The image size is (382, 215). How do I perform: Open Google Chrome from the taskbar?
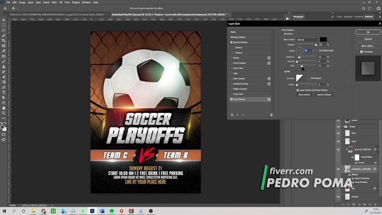point(43,211)
